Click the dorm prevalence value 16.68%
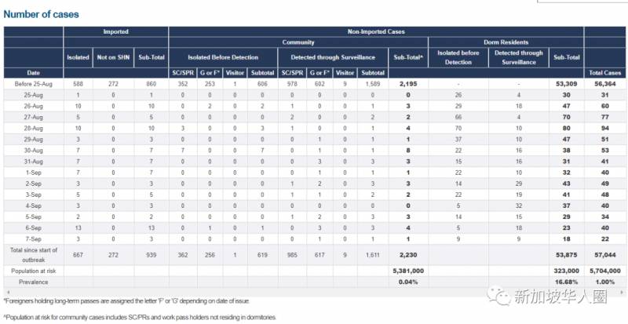 pos(564,281)
